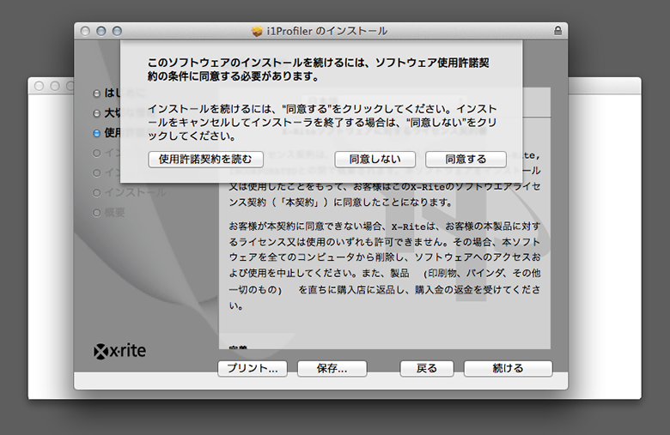Close the i1Profiler installer window
Image resolution: width=670 pixels, height=435 pixels.
coord(85,31)
